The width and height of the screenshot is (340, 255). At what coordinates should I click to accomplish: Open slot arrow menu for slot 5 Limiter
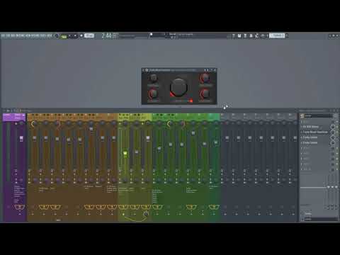(302, 143)
